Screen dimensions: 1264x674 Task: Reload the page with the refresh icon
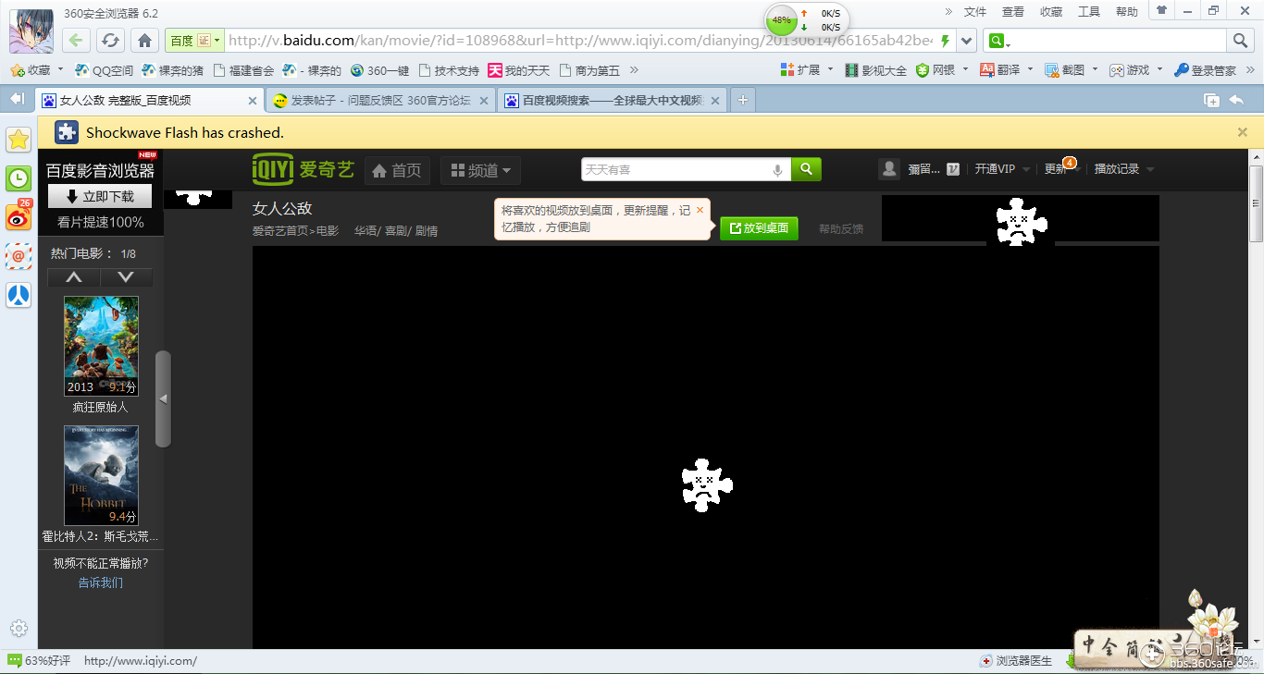(110, 41)
